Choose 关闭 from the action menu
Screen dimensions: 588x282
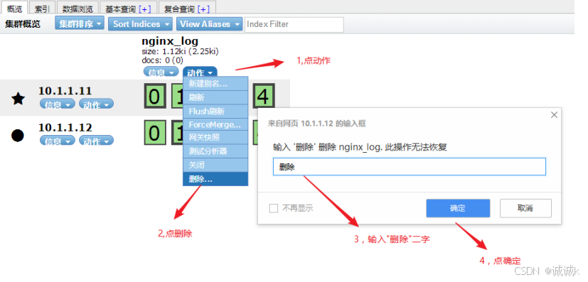pos(215,165)
